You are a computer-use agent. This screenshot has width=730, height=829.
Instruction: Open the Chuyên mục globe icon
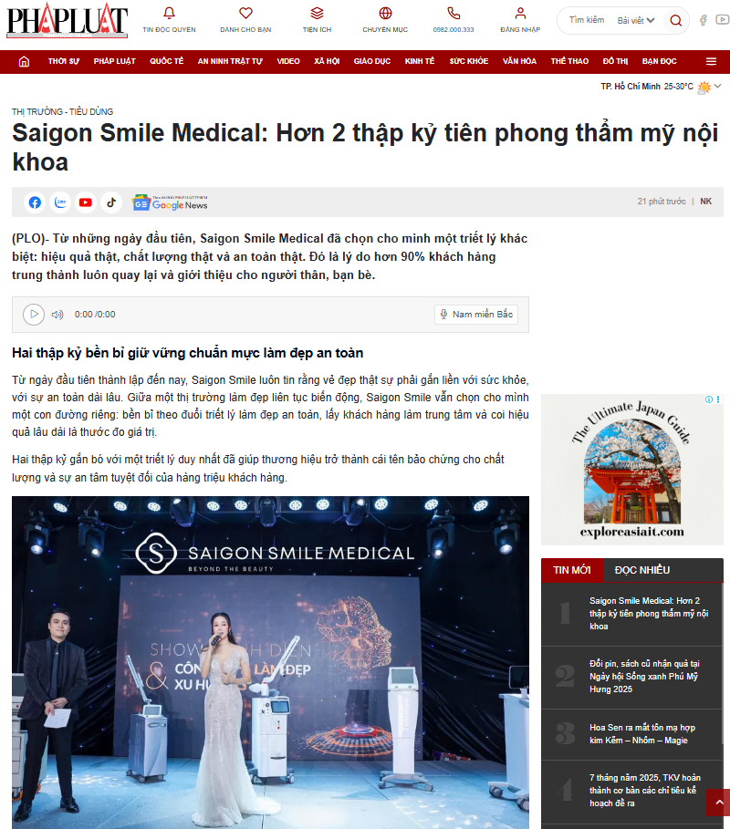[385, 13]
